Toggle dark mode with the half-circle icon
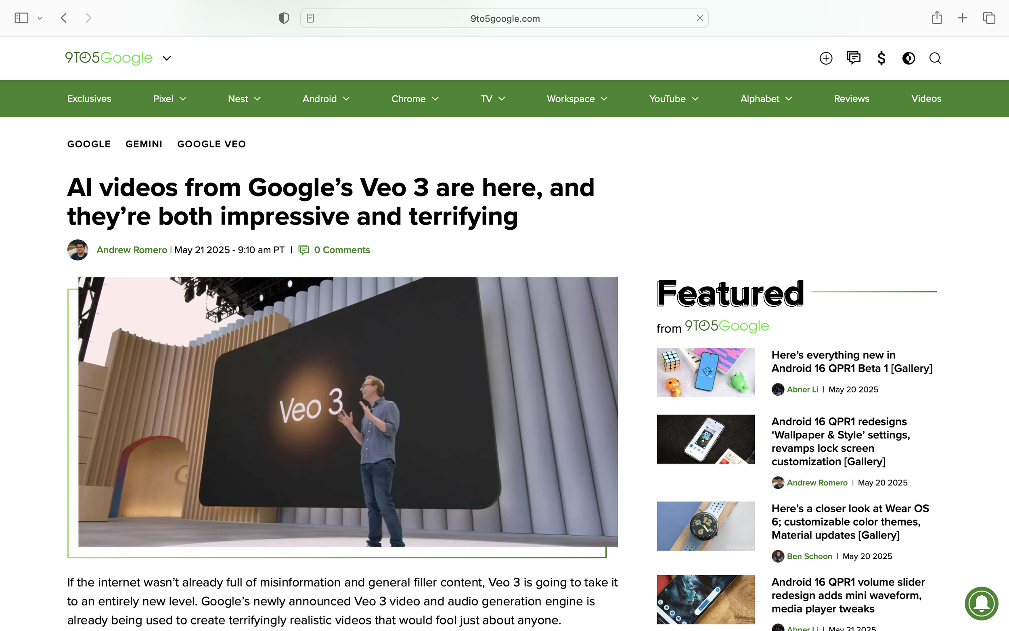 909,59
